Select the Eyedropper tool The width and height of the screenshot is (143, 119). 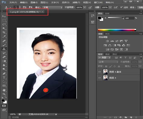click(x=4, y=36)
